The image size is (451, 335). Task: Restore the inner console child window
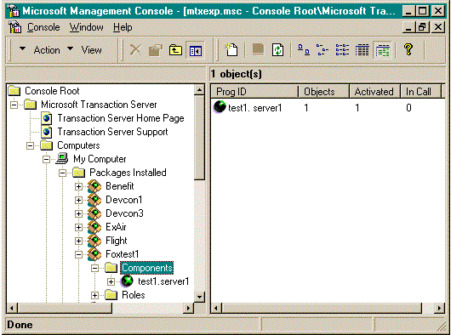point(422,27)
